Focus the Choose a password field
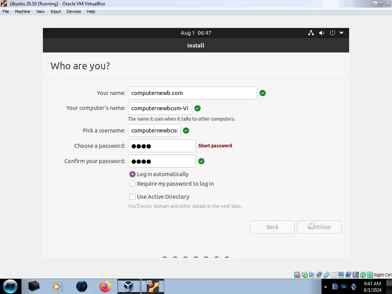Screen dimensions: 392x294 [x=162, y=146]
